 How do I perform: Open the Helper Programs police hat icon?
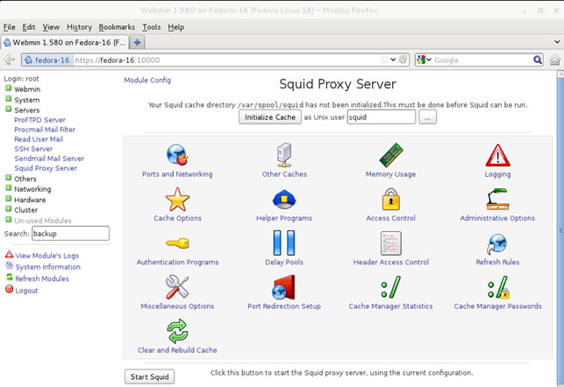click(x=284, y=200)
